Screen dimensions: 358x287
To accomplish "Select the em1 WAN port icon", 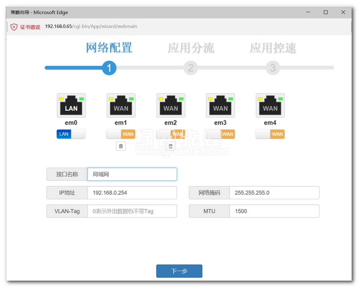I will pyautogui.click(x=121, y=106).
